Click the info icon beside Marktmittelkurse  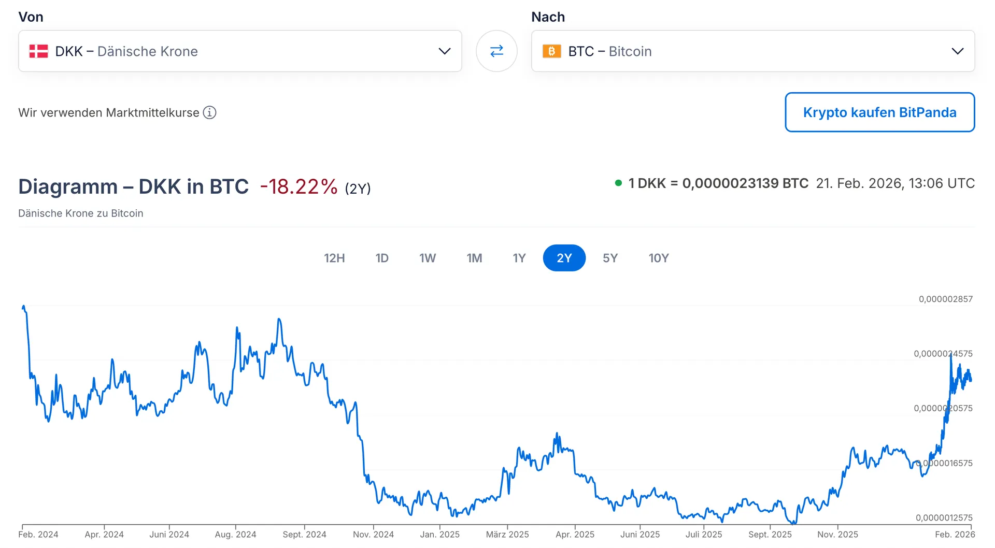(209, 112)
